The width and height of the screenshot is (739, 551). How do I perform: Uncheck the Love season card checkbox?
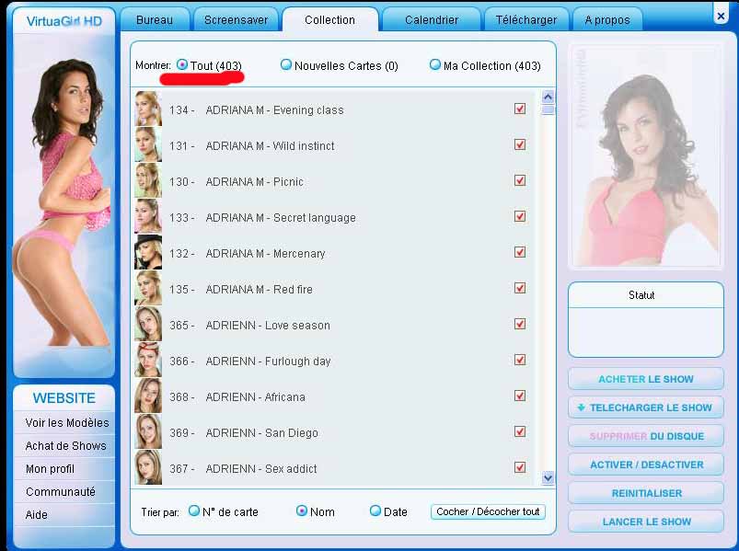pos(520,324)
